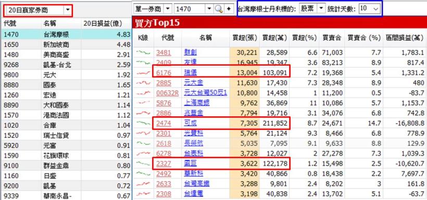Open K-line chart thumbnail for 2327 國巨
This screenshot has height=200, width=427.
point(143,163)
